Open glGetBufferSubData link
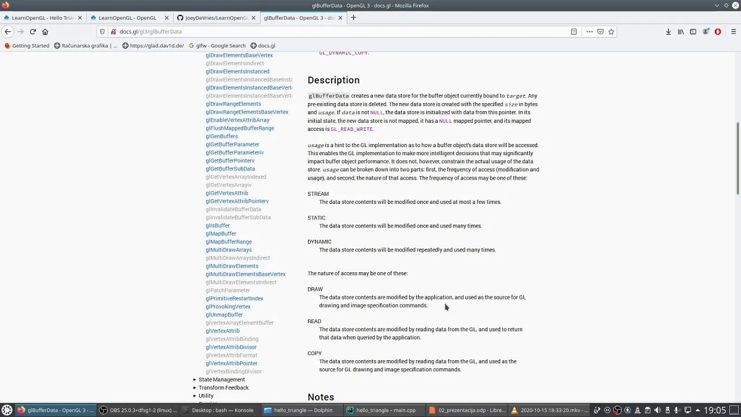 click(230, 169)
